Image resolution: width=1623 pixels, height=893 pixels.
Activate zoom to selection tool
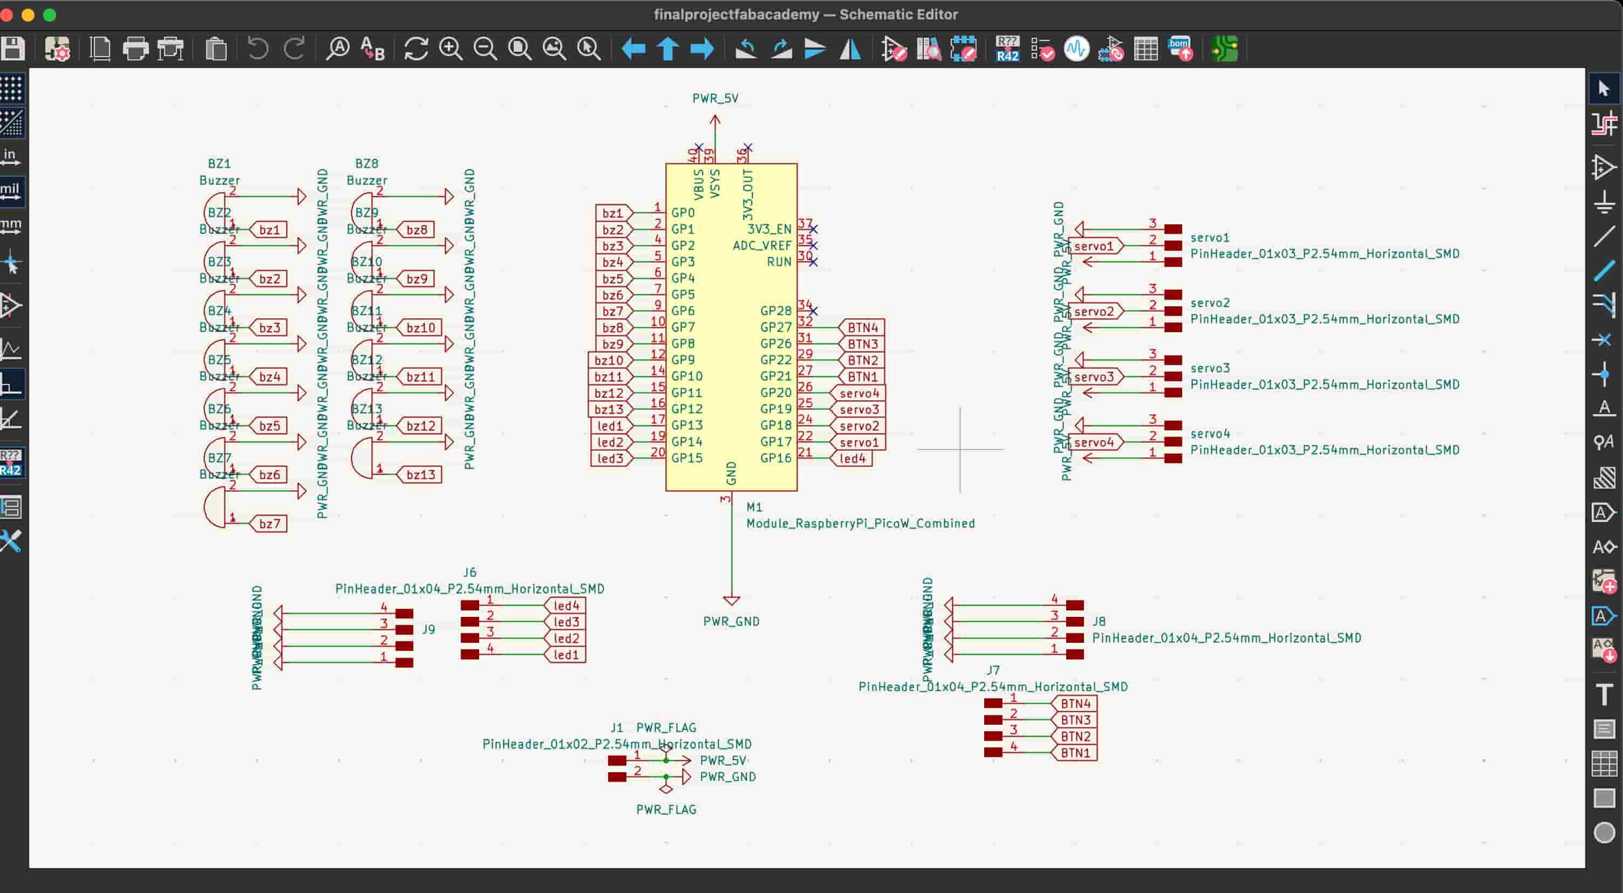click(589, 49)
